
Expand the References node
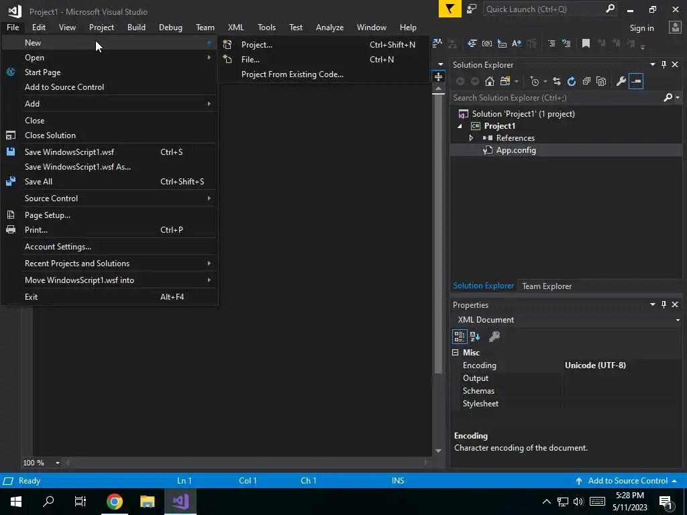click(471, 138)
